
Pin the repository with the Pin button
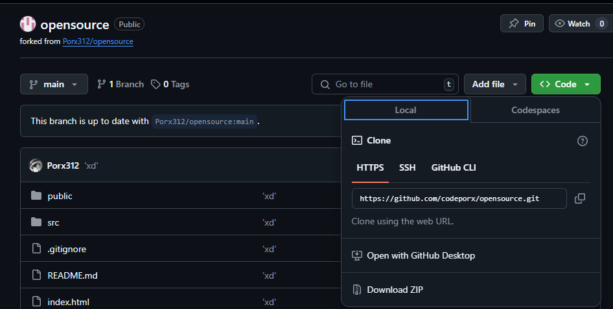coord(522,24)
